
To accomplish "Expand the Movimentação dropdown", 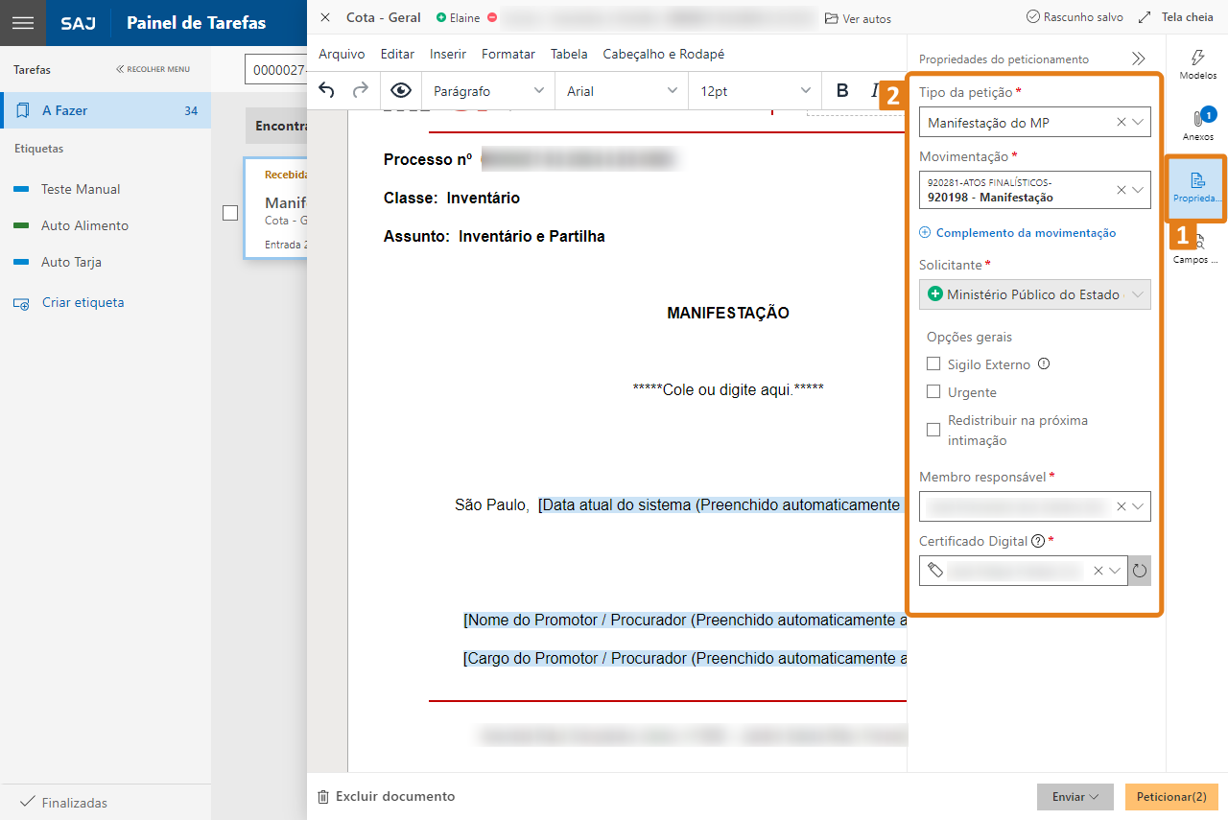I will point(1138,190).
